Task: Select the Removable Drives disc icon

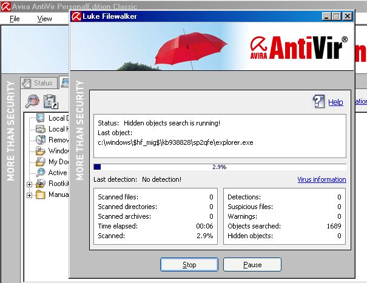Action: click(x=40, y=139)
